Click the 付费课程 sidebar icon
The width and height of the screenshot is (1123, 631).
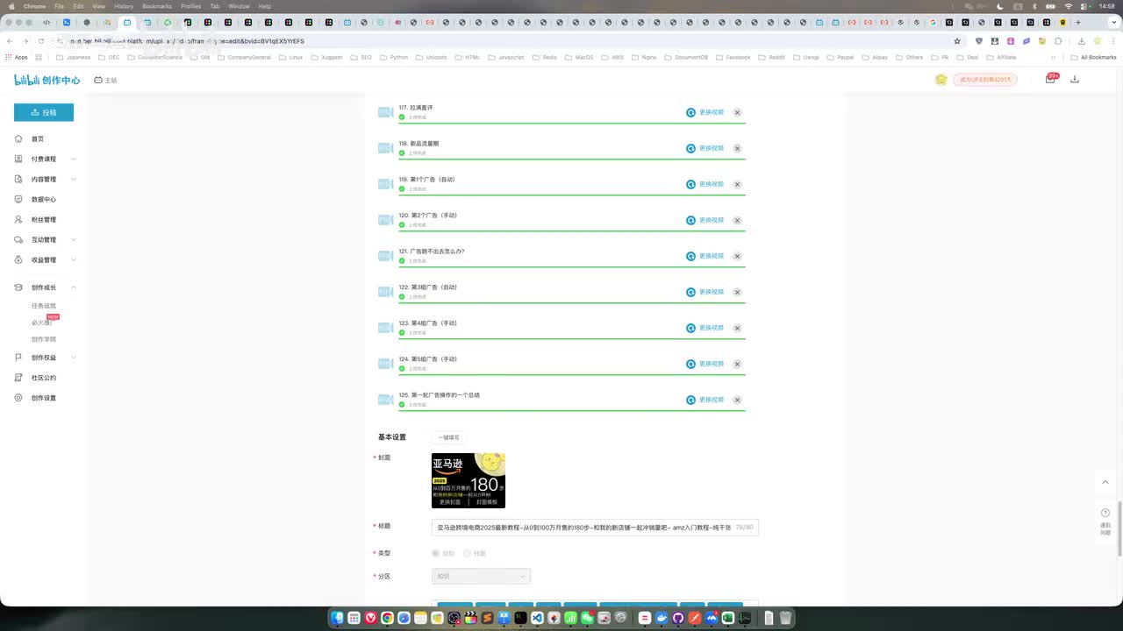pyautogui.click(x=20, y=160)
